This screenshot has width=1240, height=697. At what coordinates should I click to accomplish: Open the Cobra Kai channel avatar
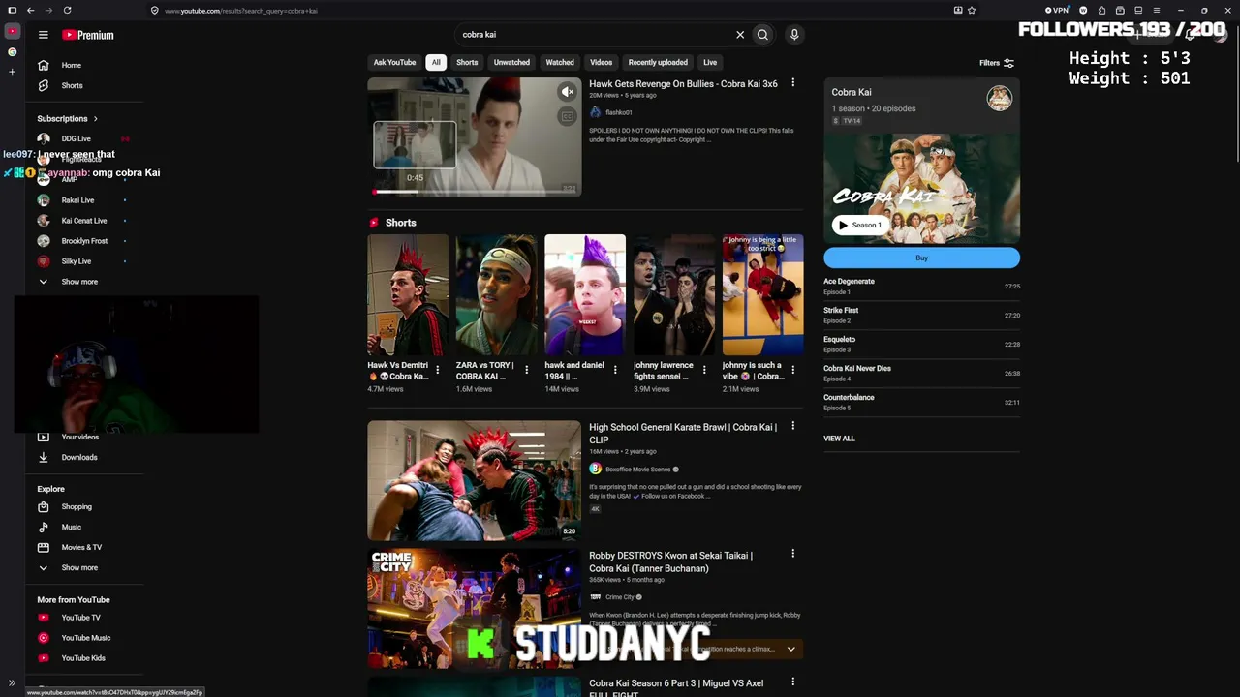click(x=1000, y=98)
